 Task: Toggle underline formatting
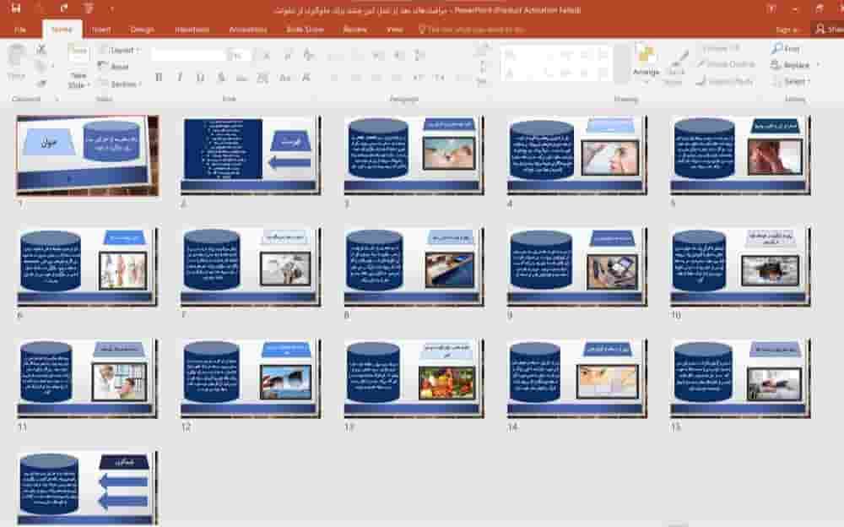tap(200, 78)
